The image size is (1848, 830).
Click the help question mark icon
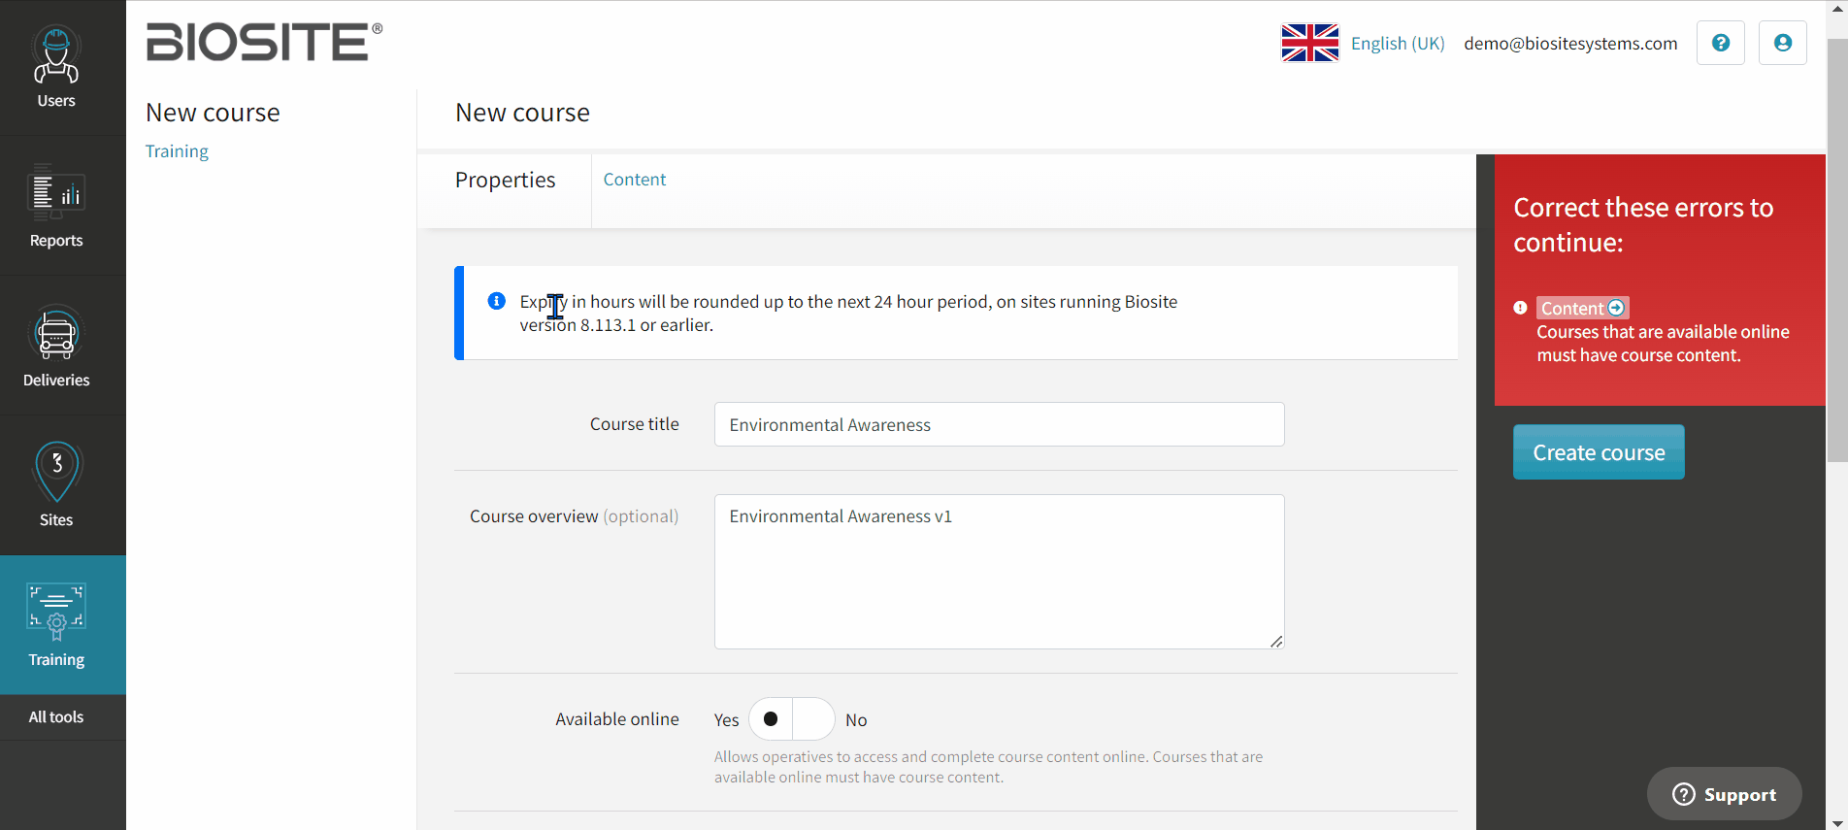(x=1721, y=43)
